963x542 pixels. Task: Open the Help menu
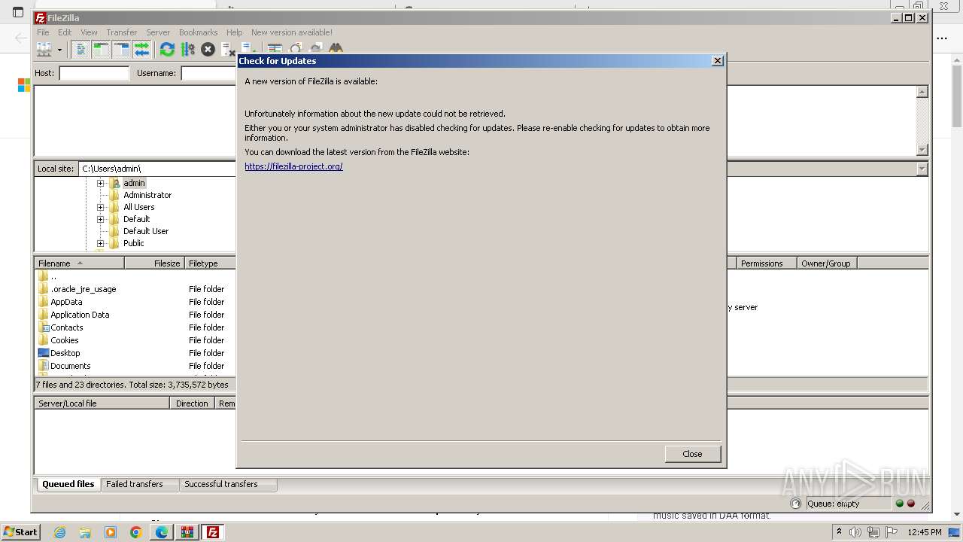point(234,32)
